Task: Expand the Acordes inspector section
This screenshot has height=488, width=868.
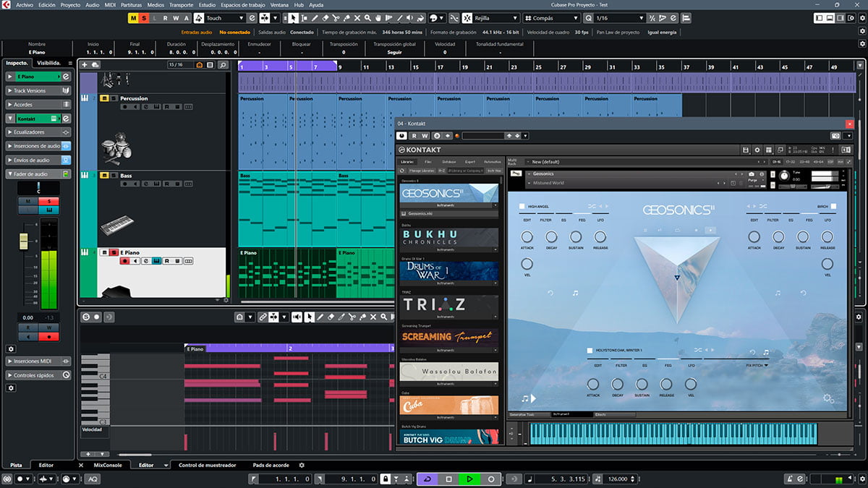Action: 38,104
